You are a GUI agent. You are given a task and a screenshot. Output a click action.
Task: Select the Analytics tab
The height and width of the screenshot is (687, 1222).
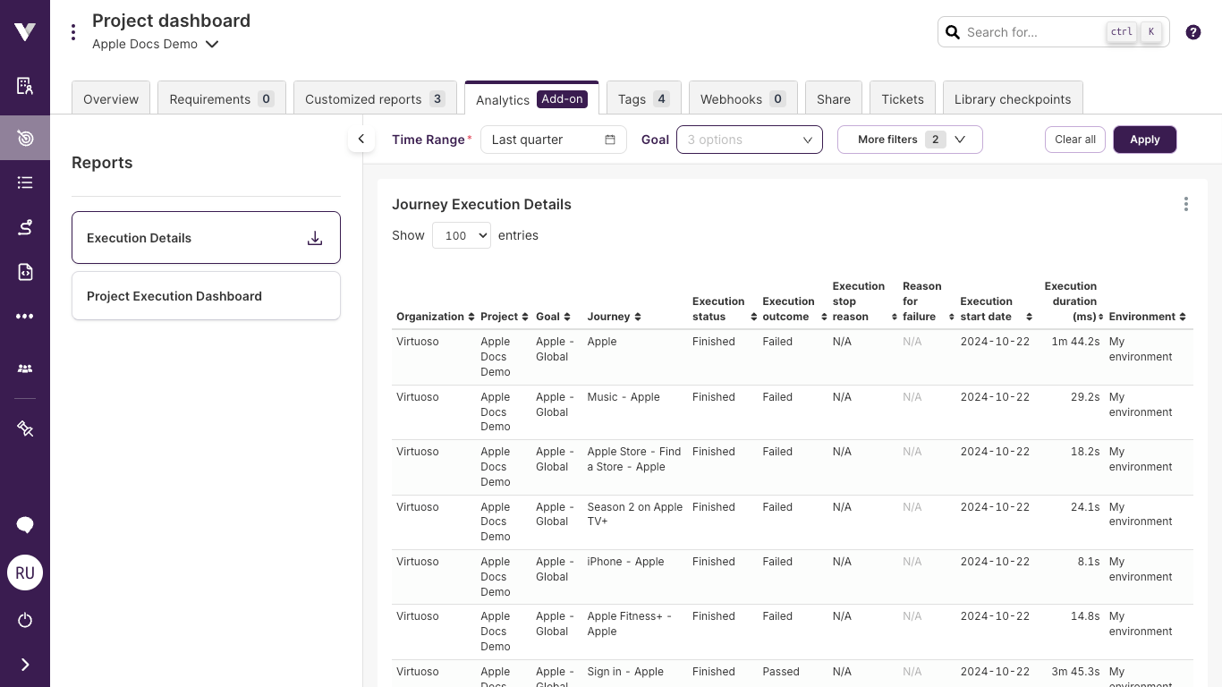(531, 98)
